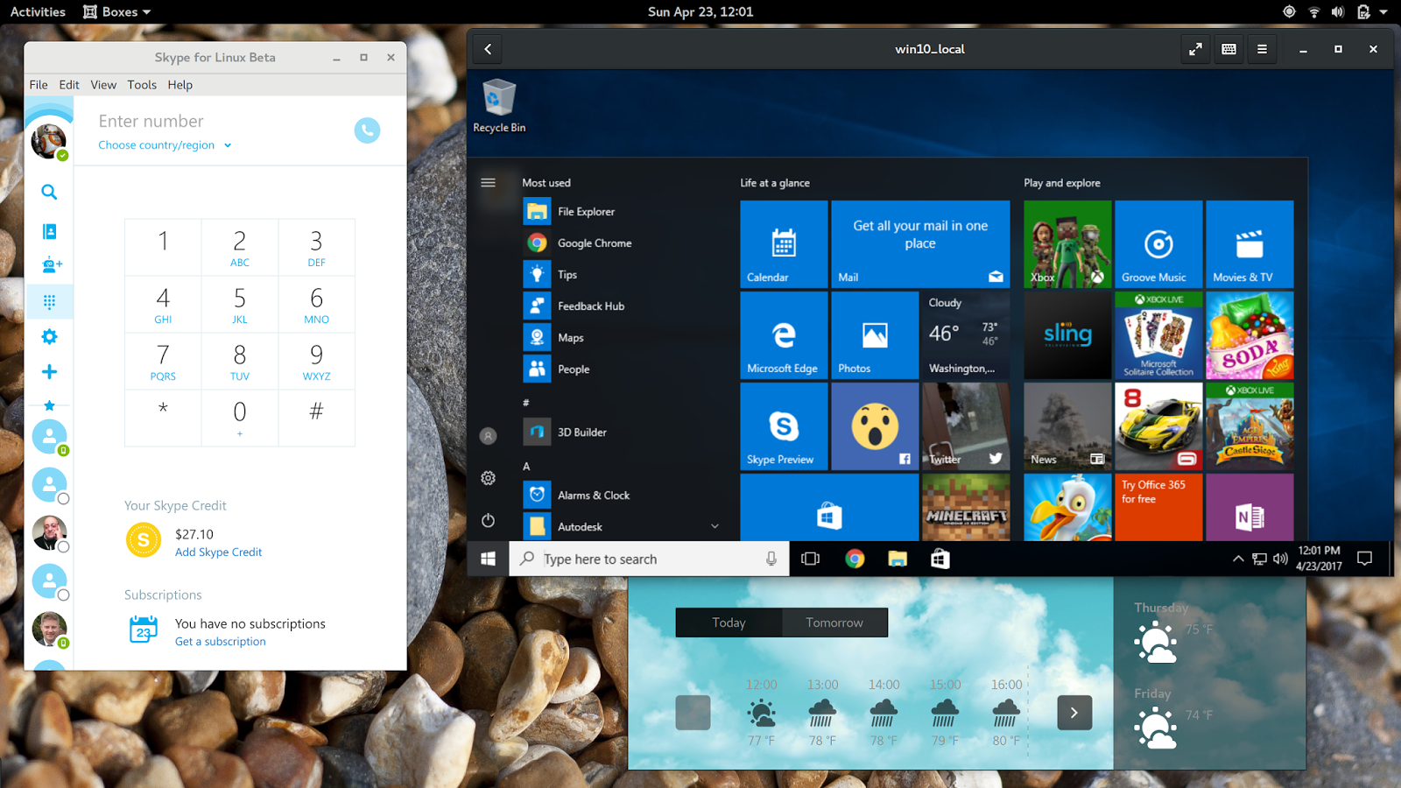The height and width of the screenshot is (788, 1401).
Task: Click blue call button in Skype dialer
Action: pyautogui.click(x=367, y=130)
